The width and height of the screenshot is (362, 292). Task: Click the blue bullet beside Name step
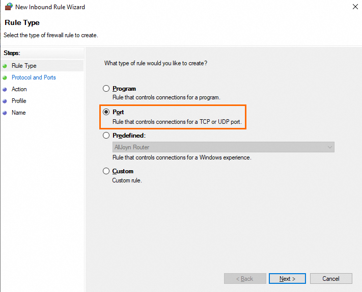pos(5,113)
